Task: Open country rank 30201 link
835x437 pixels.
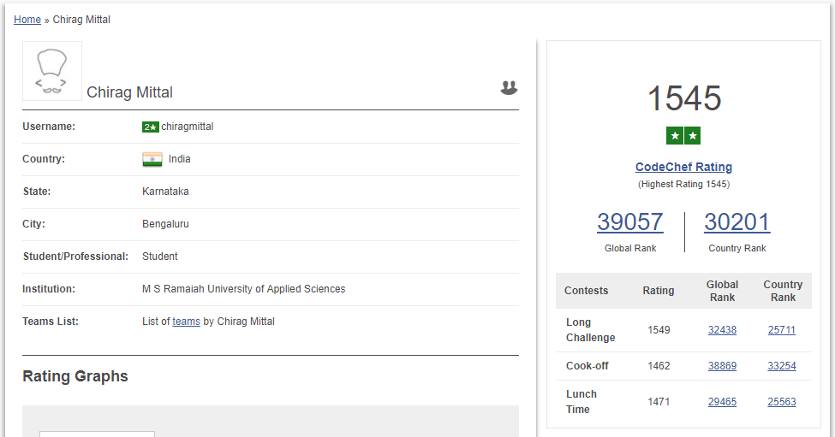Action: click(x=737, y=221)
